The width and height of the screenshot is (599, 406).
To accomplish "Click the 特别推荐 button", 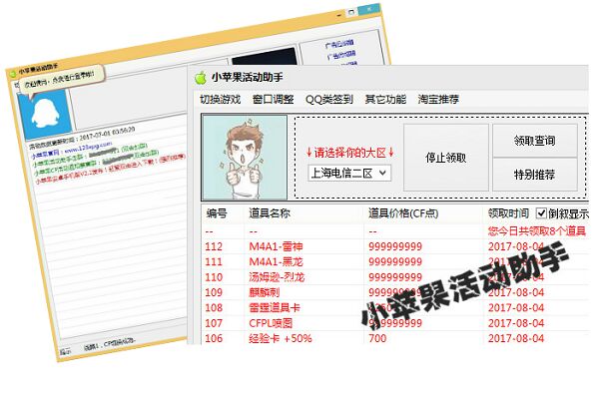I will point(534,175).
